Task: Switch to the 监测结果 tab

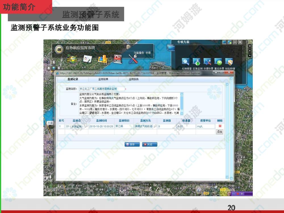Action: pos(103,79)
